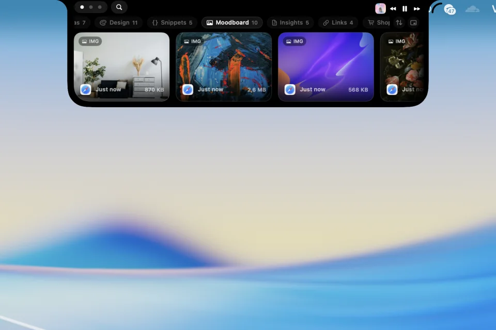Click the "870 KB" size label
Viewport: 496px width, 330px height.
[x=154, y=90]
